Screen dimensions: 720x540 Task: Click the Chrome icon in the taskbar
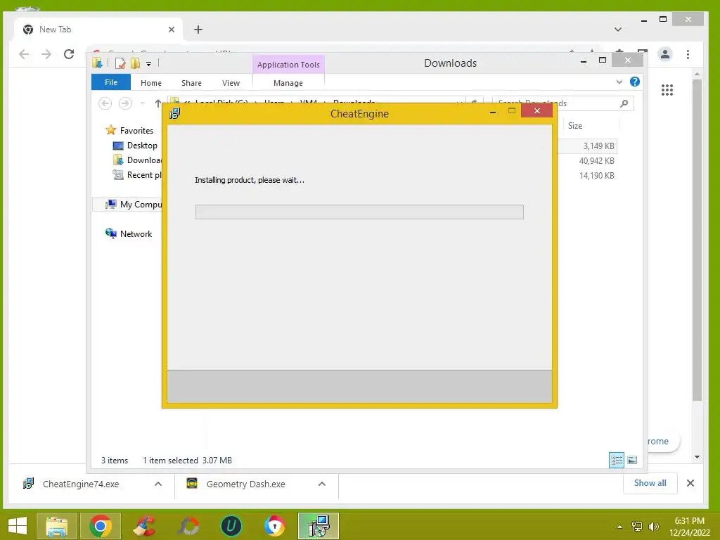click(x=101, y=526)
